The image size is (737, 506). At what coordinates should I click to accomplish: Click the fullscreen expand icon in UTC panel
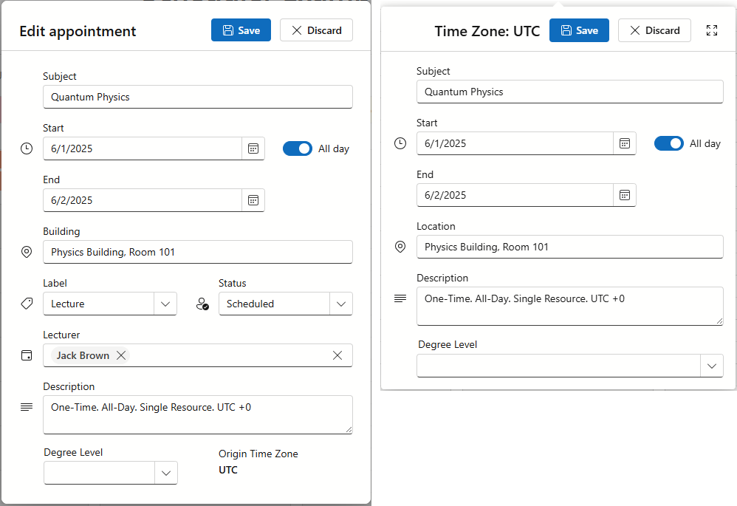point(712,30)
